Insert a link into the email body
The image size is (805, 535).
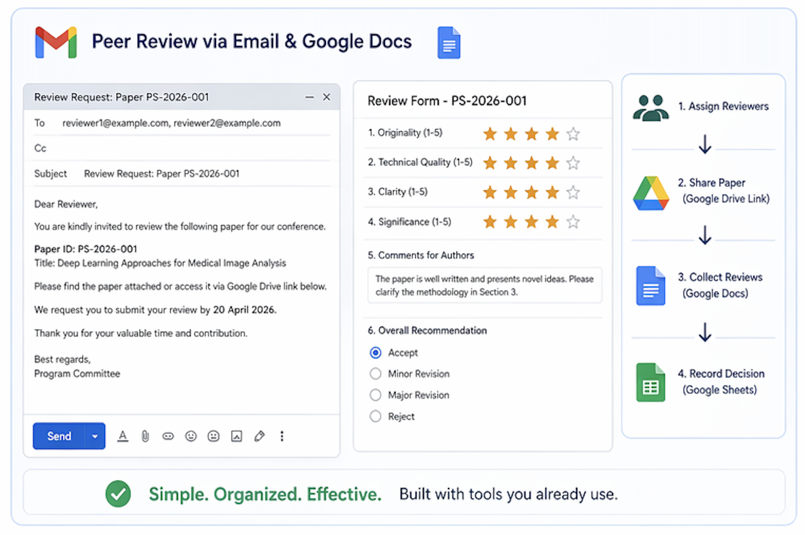(168, 436)
